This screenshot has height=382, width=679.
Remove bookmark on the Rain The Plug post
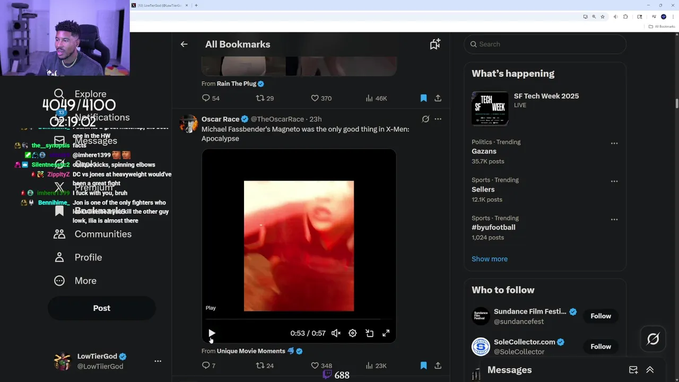423,98
